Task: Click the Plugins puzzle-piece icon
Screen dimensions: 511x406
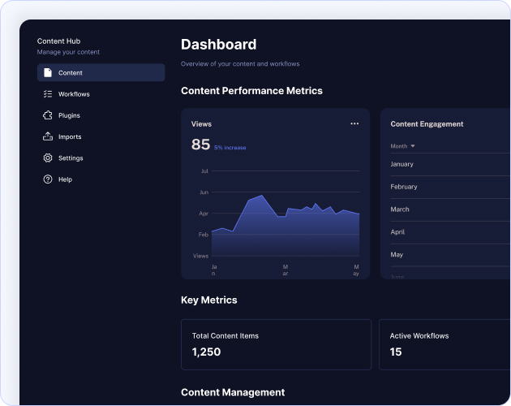Action: [x=48, y=115]
